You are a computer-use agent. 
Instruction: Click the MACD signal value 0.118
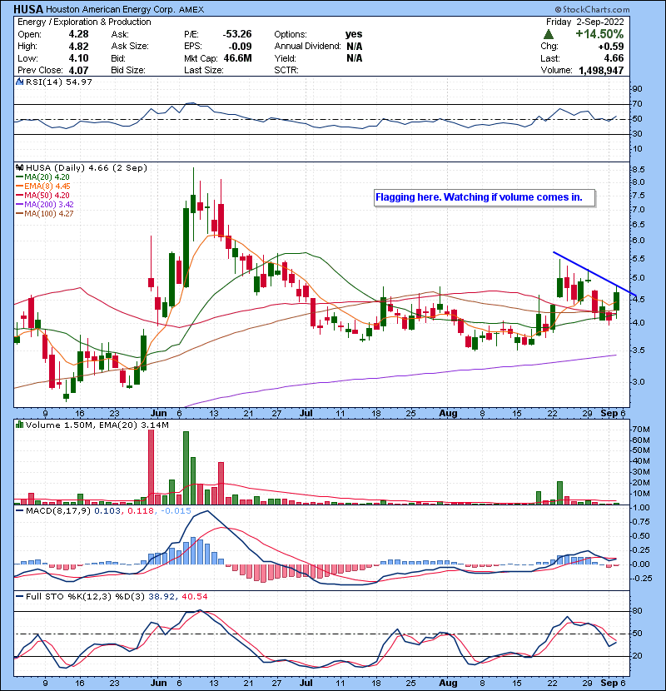click(141, 511)
